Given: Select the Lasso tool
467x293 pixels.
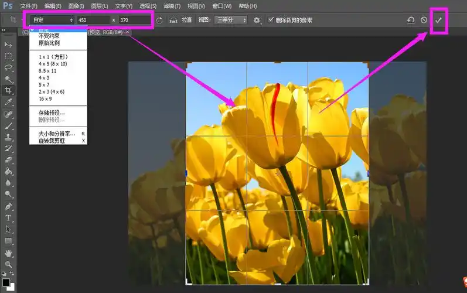Looking at the screenshot, I should (8, 67).
